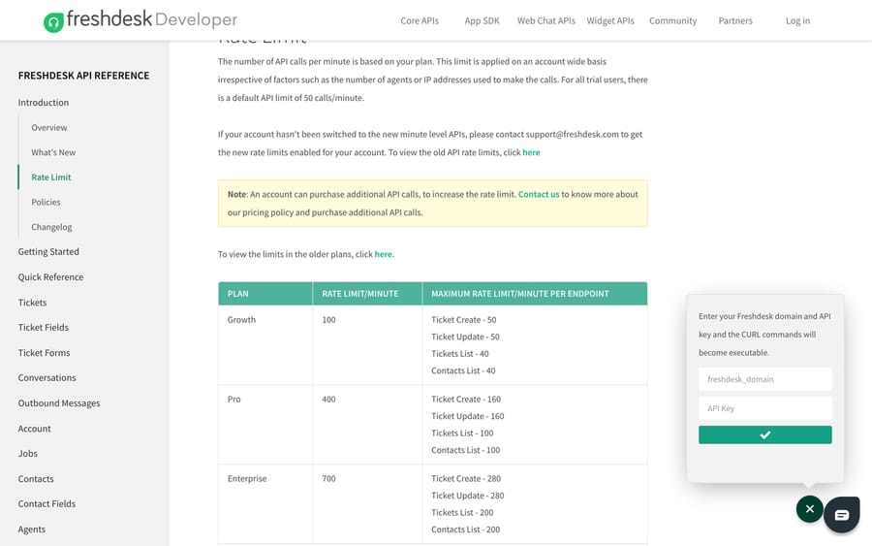Open Ticket Fields section
The image size is (872, 546).
tap(43, 327)
